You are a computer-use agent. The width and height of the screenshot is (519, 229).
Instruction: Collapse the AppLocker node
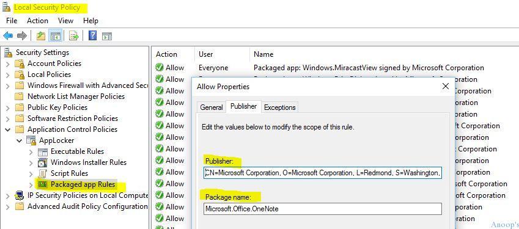20,140
